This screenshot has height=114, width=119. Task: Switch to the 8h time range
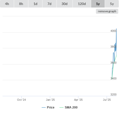(x=21, y=4)
